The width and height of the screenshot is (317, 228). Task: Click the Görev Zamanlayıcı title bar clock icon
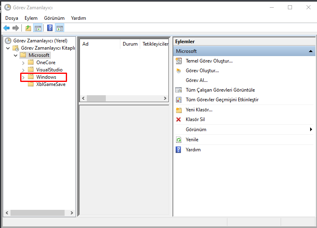tap(8, 8)
